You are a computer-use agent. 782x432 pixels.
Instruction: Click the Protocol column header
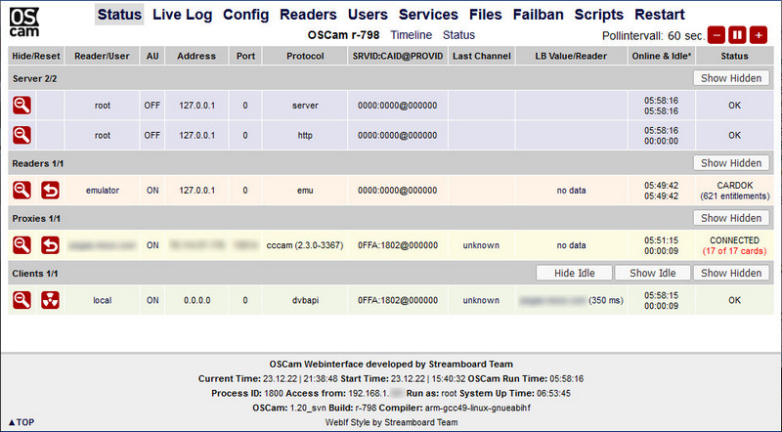pos(305,56)
